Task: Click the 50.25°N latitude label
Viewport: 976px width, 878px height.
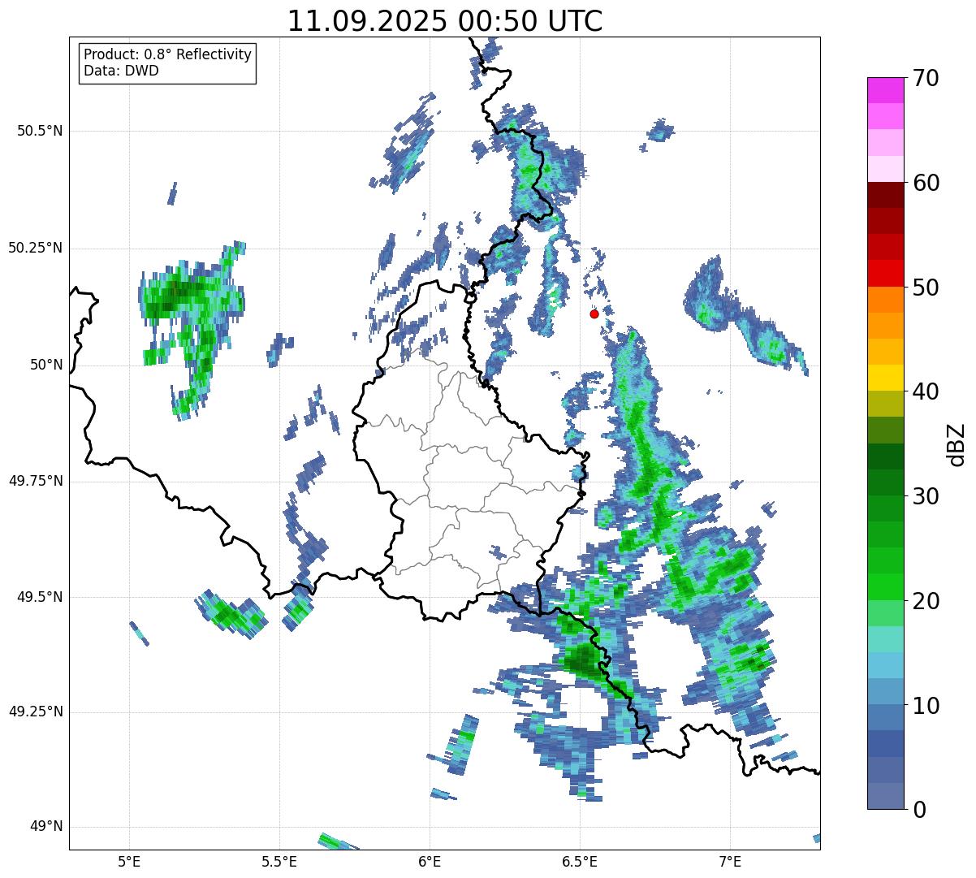Action: [35, 248]
